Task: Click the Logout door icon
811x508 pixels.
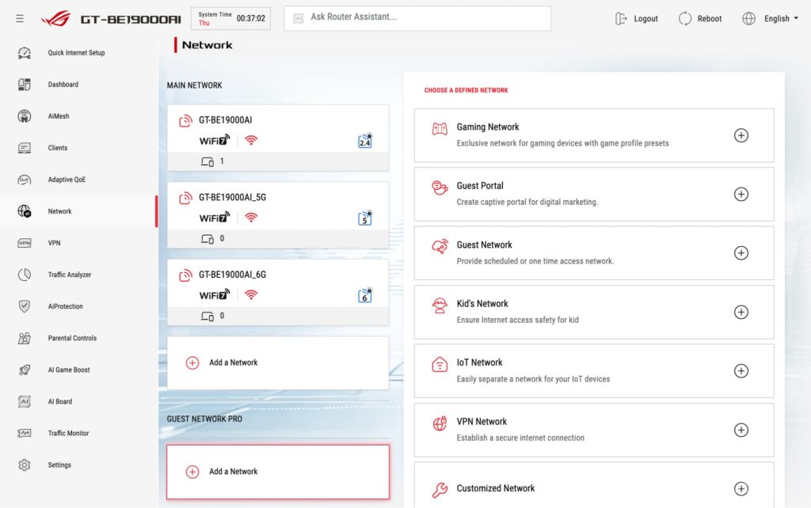Action: (622, 18)
